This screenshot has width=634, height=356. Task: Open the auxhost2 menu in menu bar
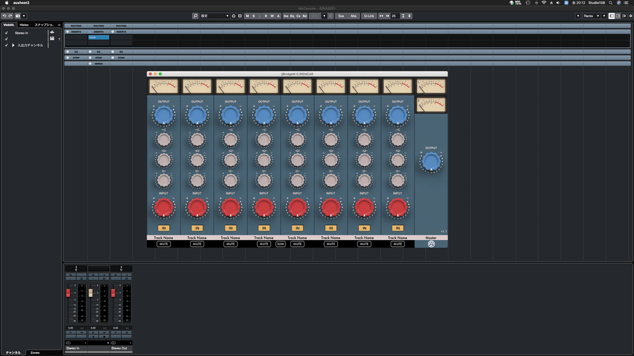tap(21, 3)
